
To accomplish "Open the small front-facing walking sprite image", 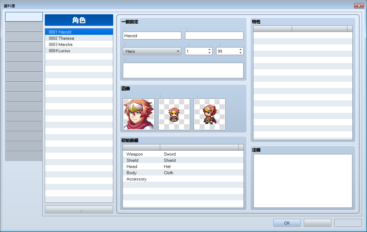I will click(x=174, y=114).
